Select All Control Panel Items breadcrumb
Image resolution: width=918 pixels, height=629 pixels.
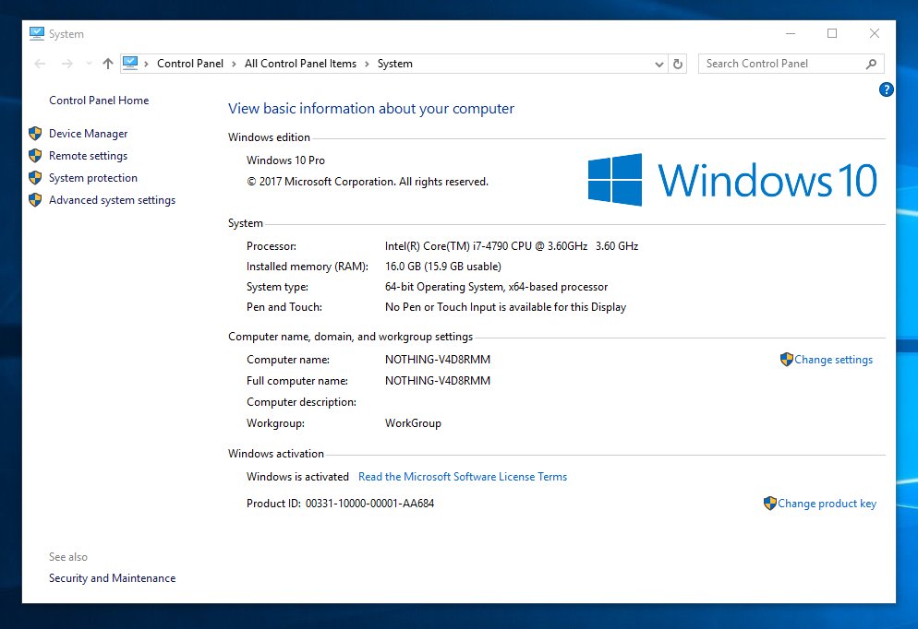(300, 64)
